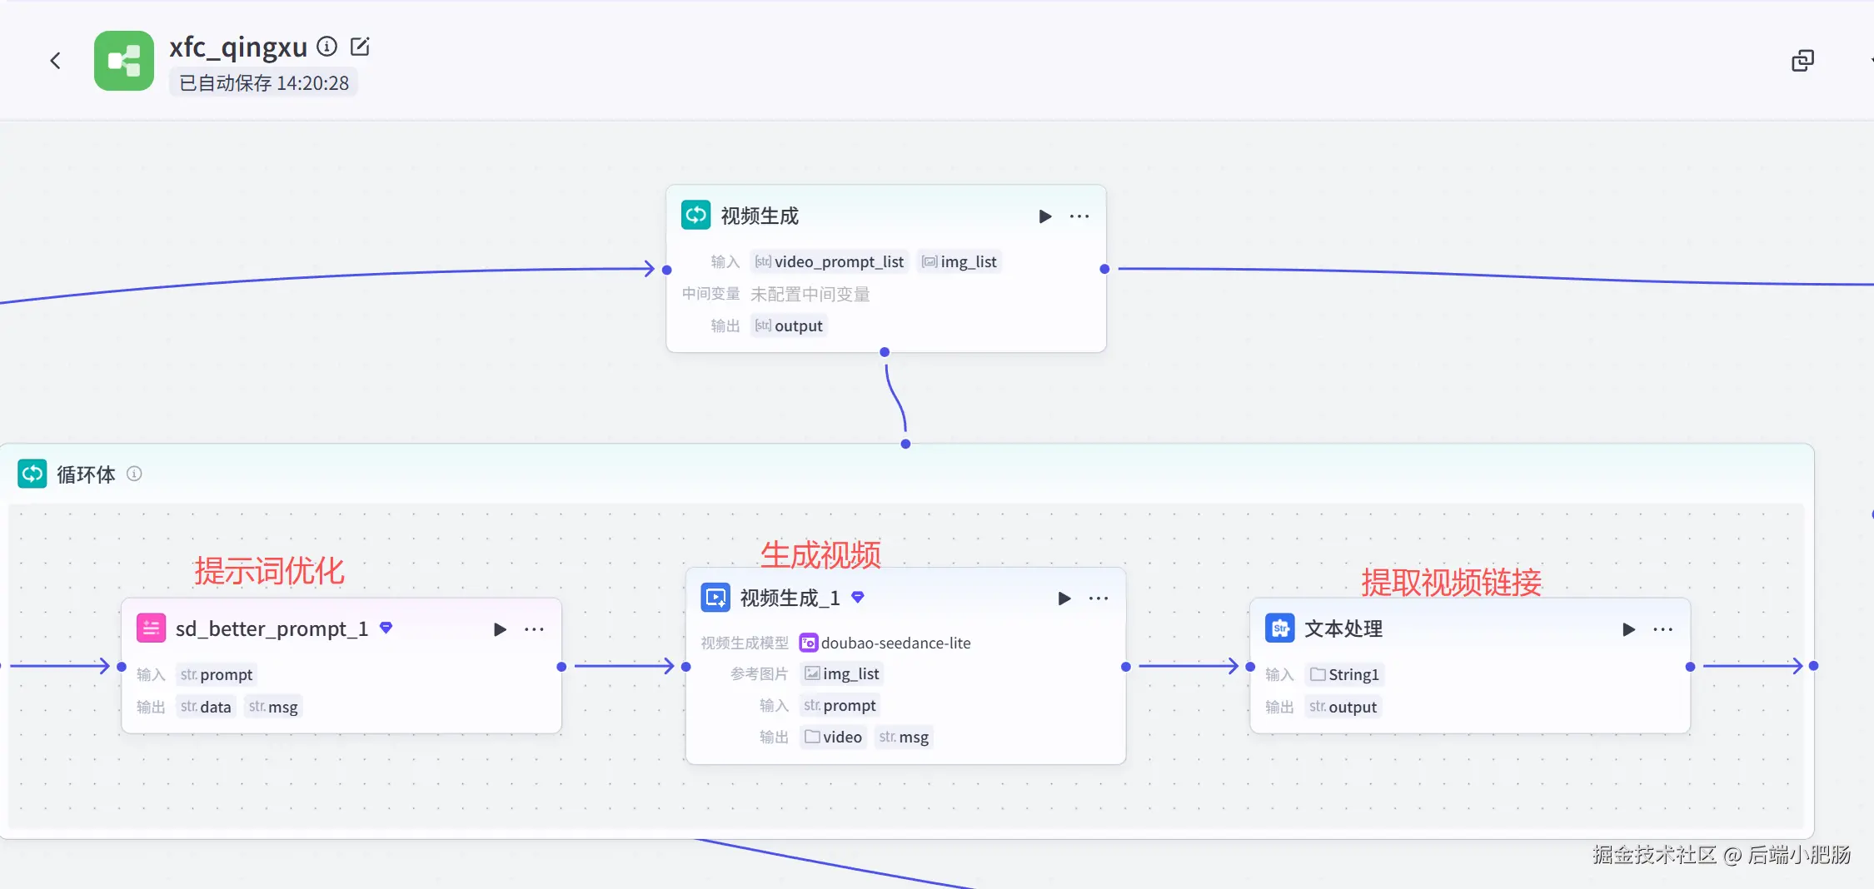Run the sd_better_prompt_1 node
Viewport: 1874px width, 889px height.
[500, 629]
